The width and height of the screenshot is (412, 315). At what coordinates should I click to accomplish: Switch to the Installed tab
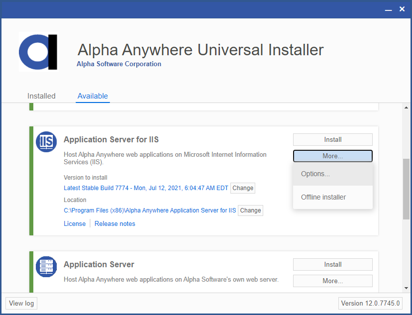[x=41, y=96]
